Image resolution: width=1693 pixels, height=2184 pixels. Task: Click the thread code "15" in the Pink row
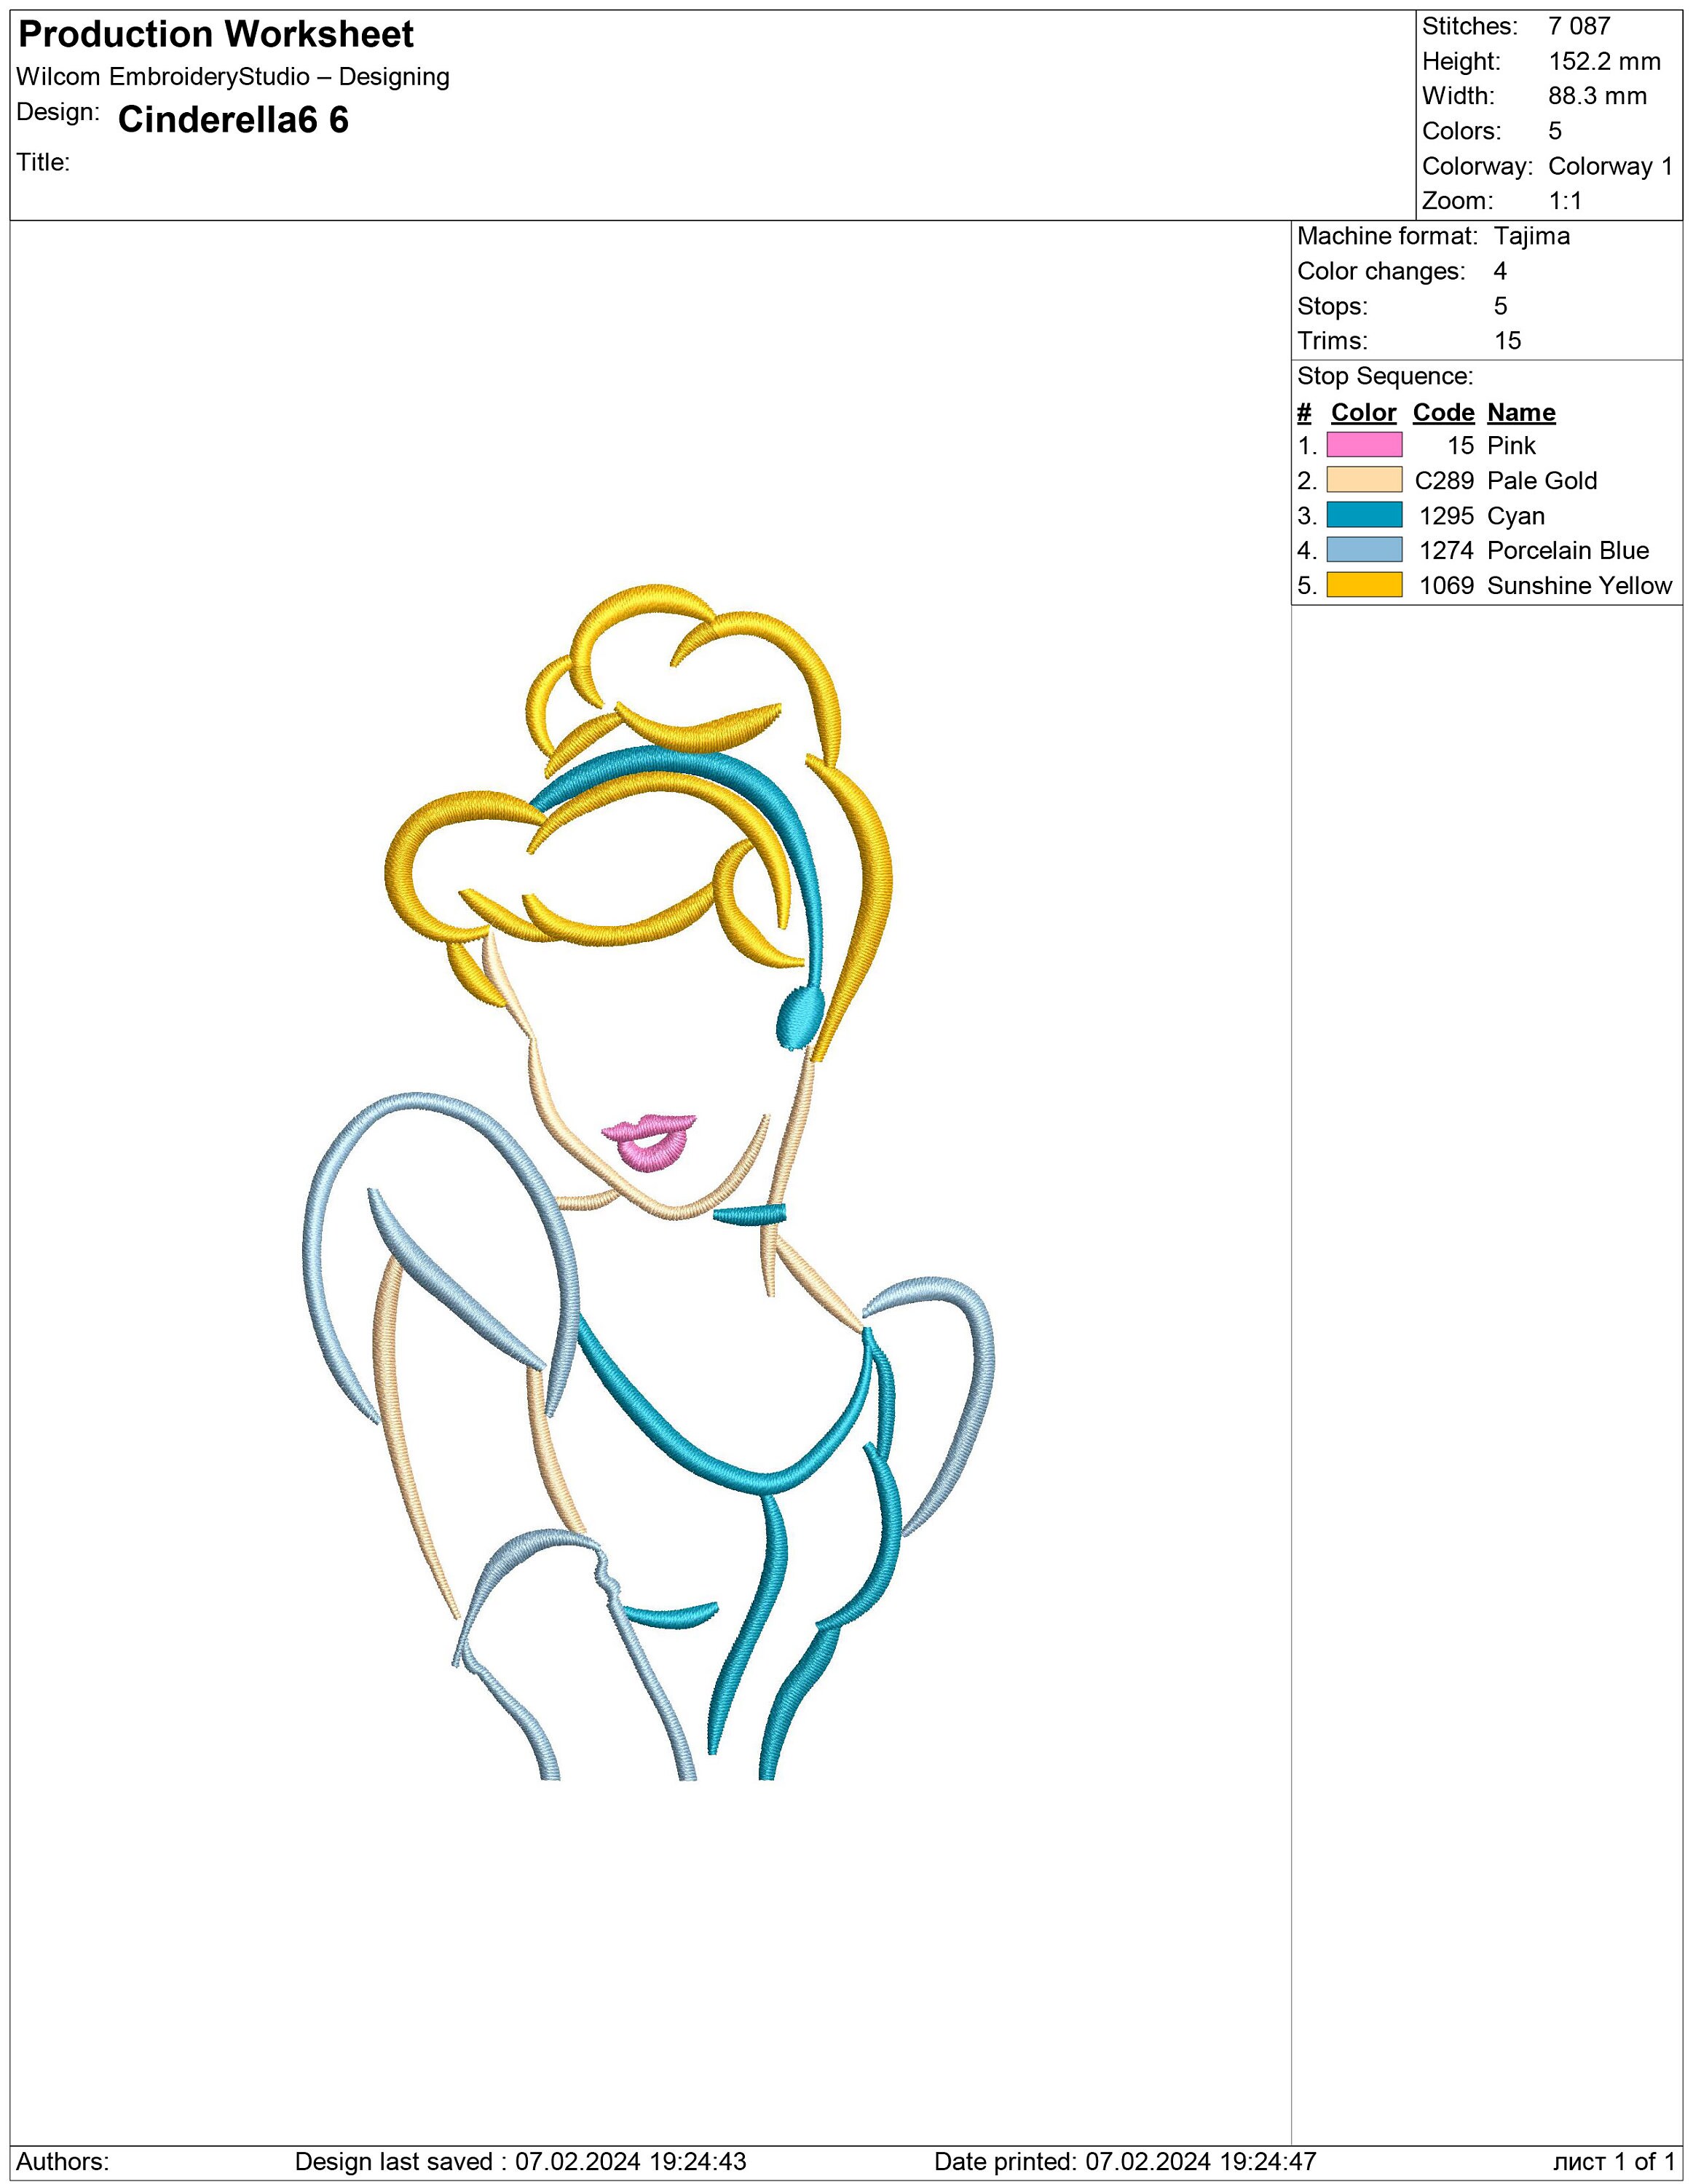click(1461, 446)
